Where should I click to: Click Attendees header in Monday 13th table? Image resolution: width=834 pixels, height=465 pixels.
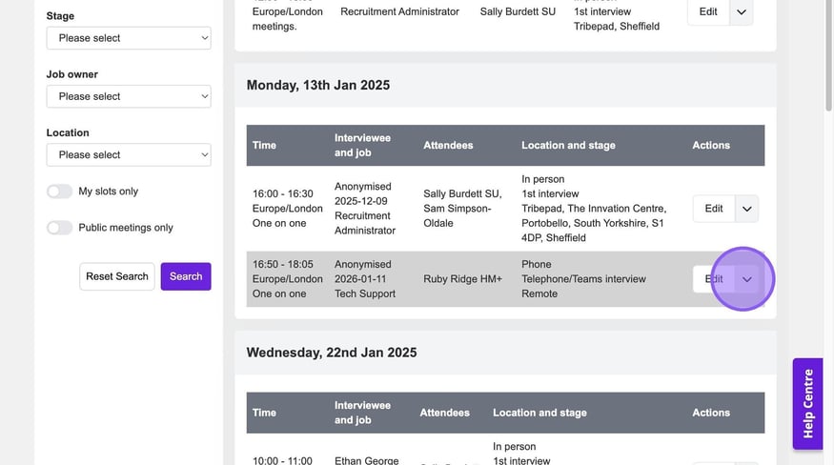point(448,146)
